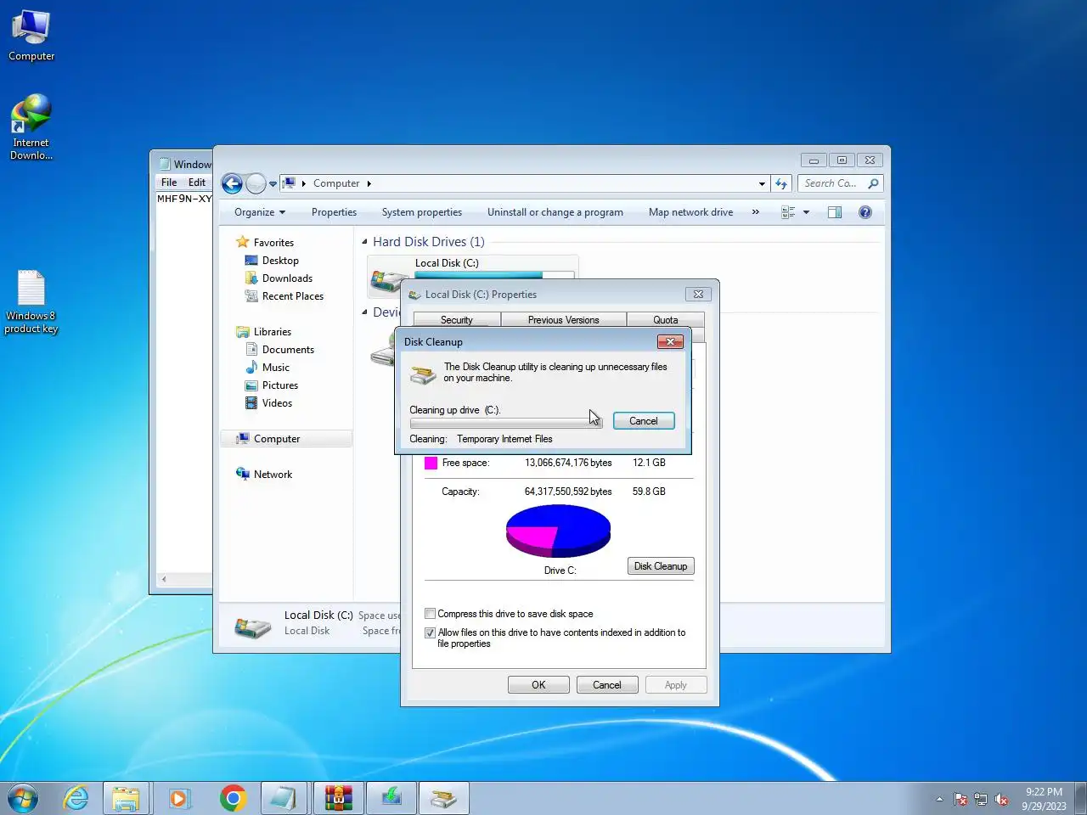
Task: Click network status tray icon
Action: tap(981, 800)
